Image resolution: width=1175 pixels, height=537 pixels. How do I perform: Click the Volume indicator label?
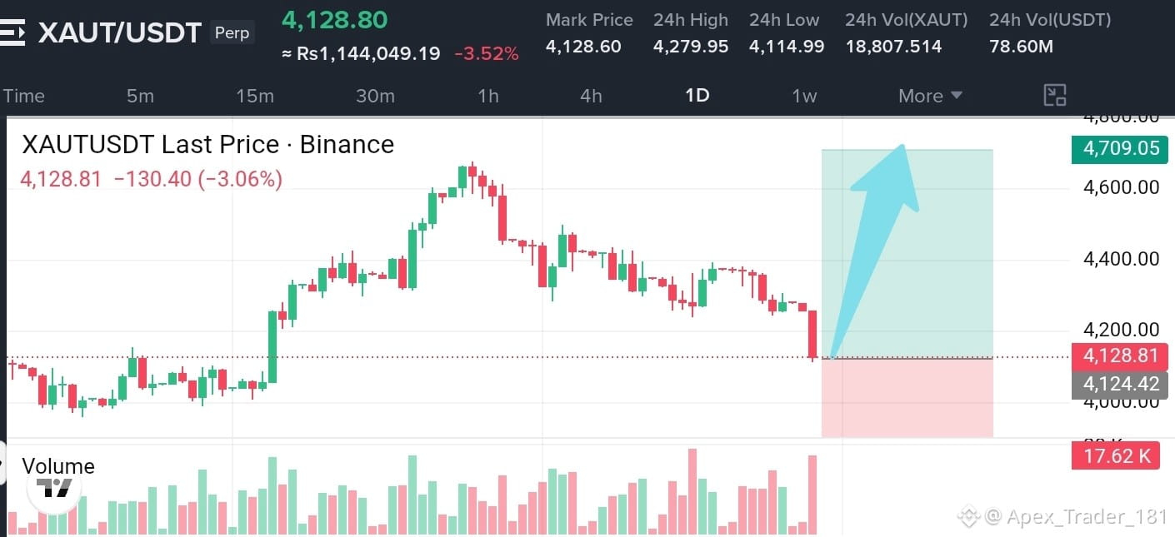point(58,466)
